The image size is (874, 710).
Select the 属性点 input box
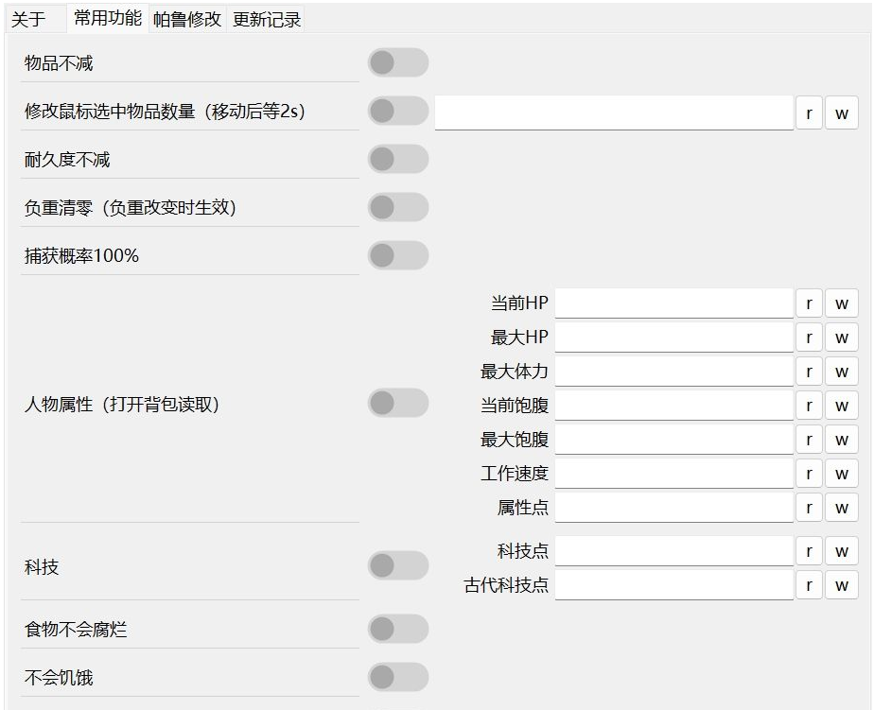point(673,508)
